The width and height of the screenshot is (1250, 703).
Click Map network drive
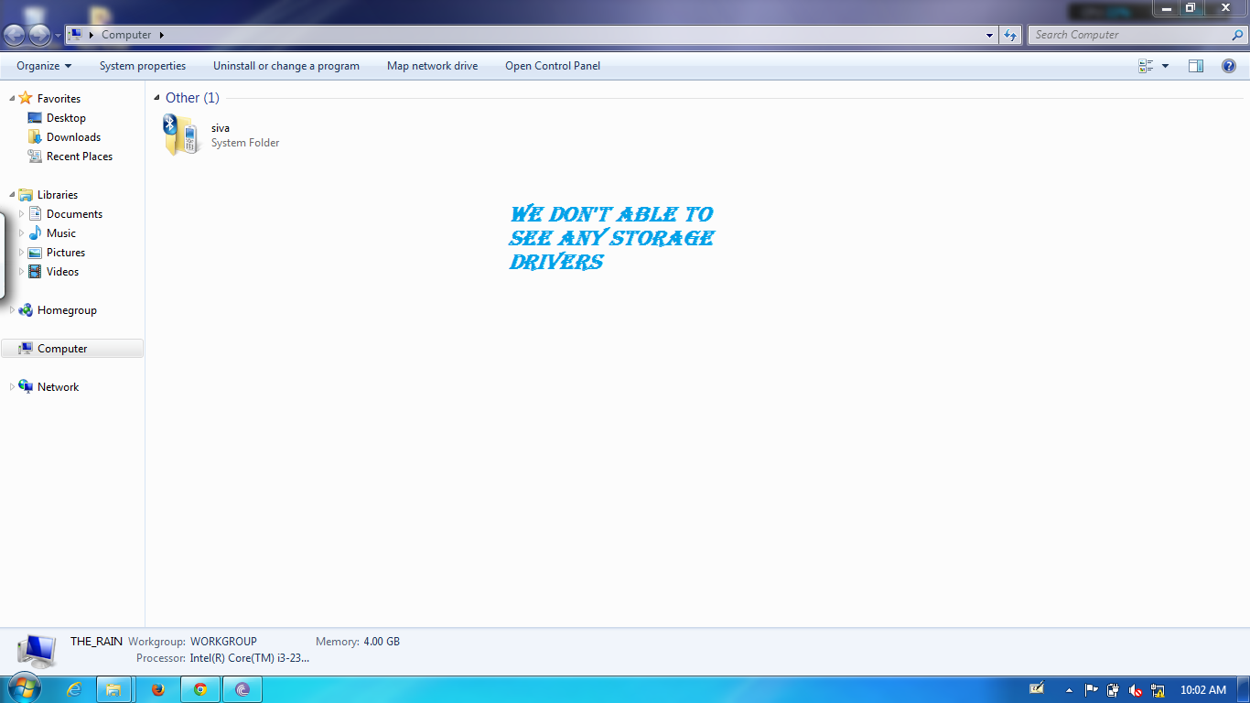tap(432, 66)
